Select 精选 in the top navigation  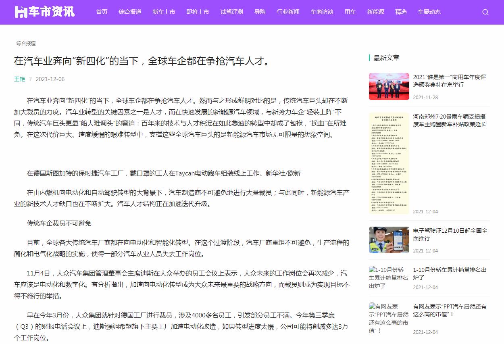click(x=401, y=12)
